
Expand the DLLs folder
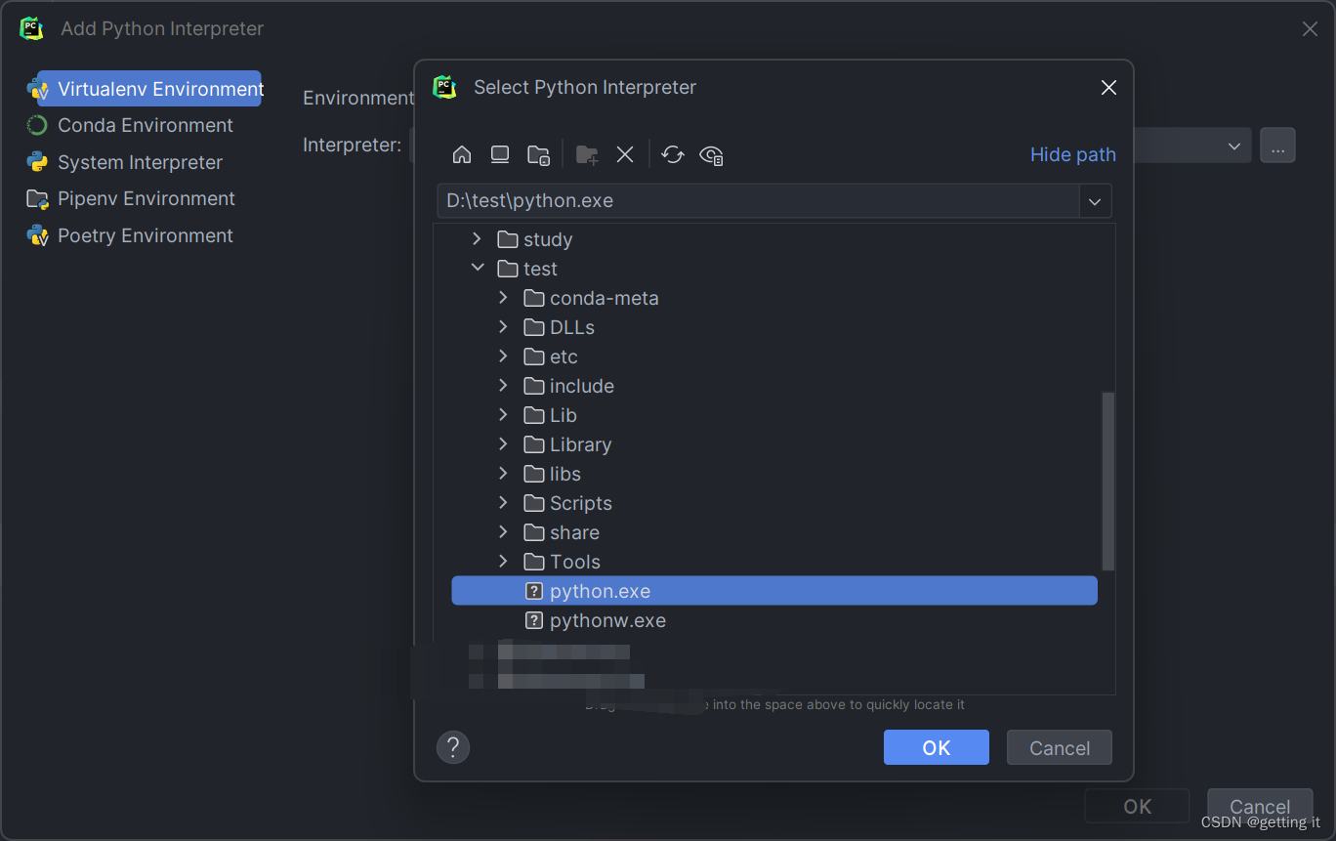click(x=503, y=327)
